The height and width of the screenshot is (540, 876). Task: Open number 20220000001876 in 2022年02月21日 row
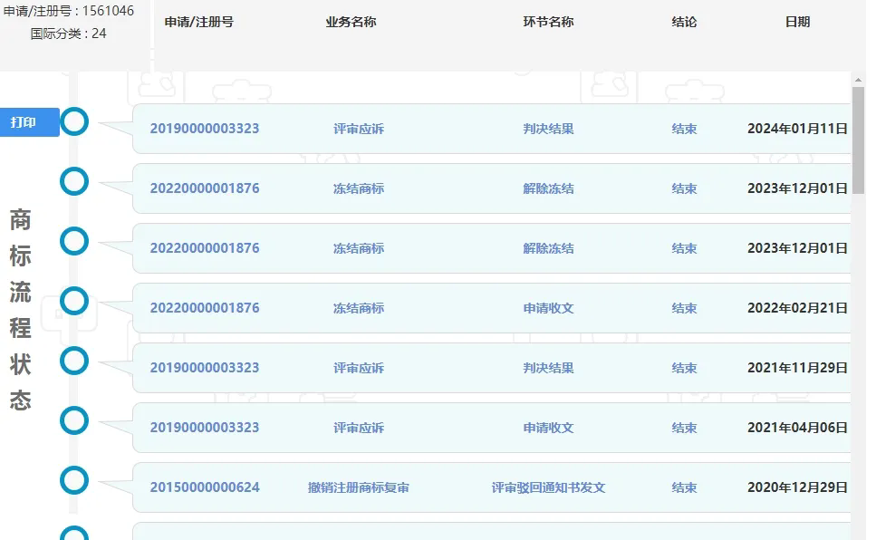pos(205,308)
